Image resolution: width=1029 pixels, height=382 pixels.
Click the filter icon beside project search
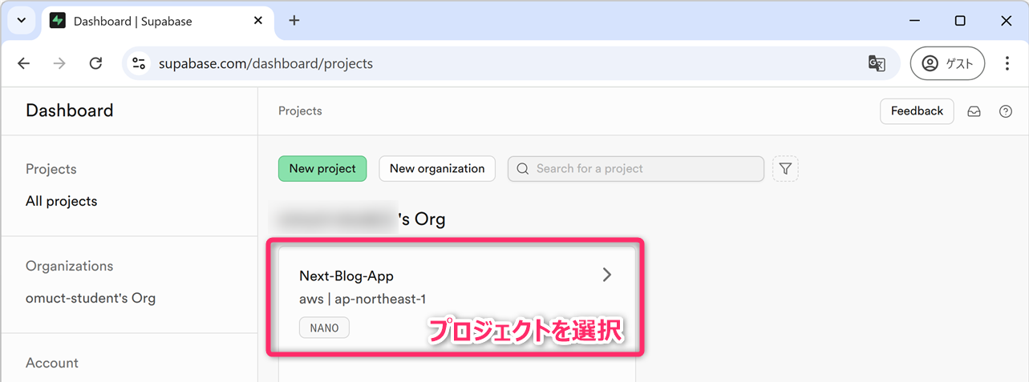[785, 169]
